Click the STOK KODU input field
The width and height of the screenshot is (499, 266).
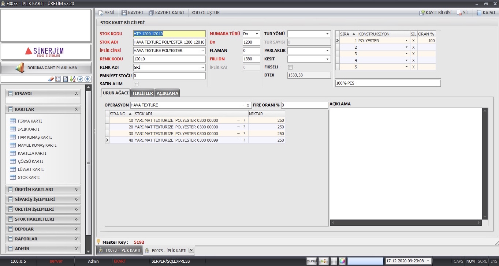click(x=170, y=34)
